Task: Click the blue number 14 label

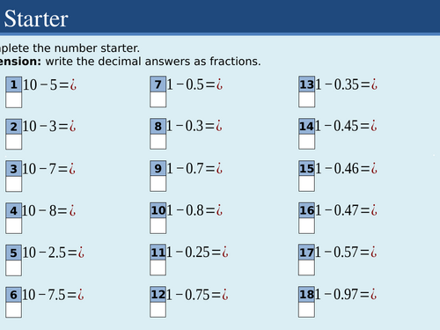Action: tap(307, 126)
